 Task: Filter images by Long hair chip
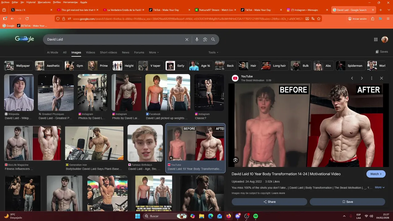click(275, 66)
